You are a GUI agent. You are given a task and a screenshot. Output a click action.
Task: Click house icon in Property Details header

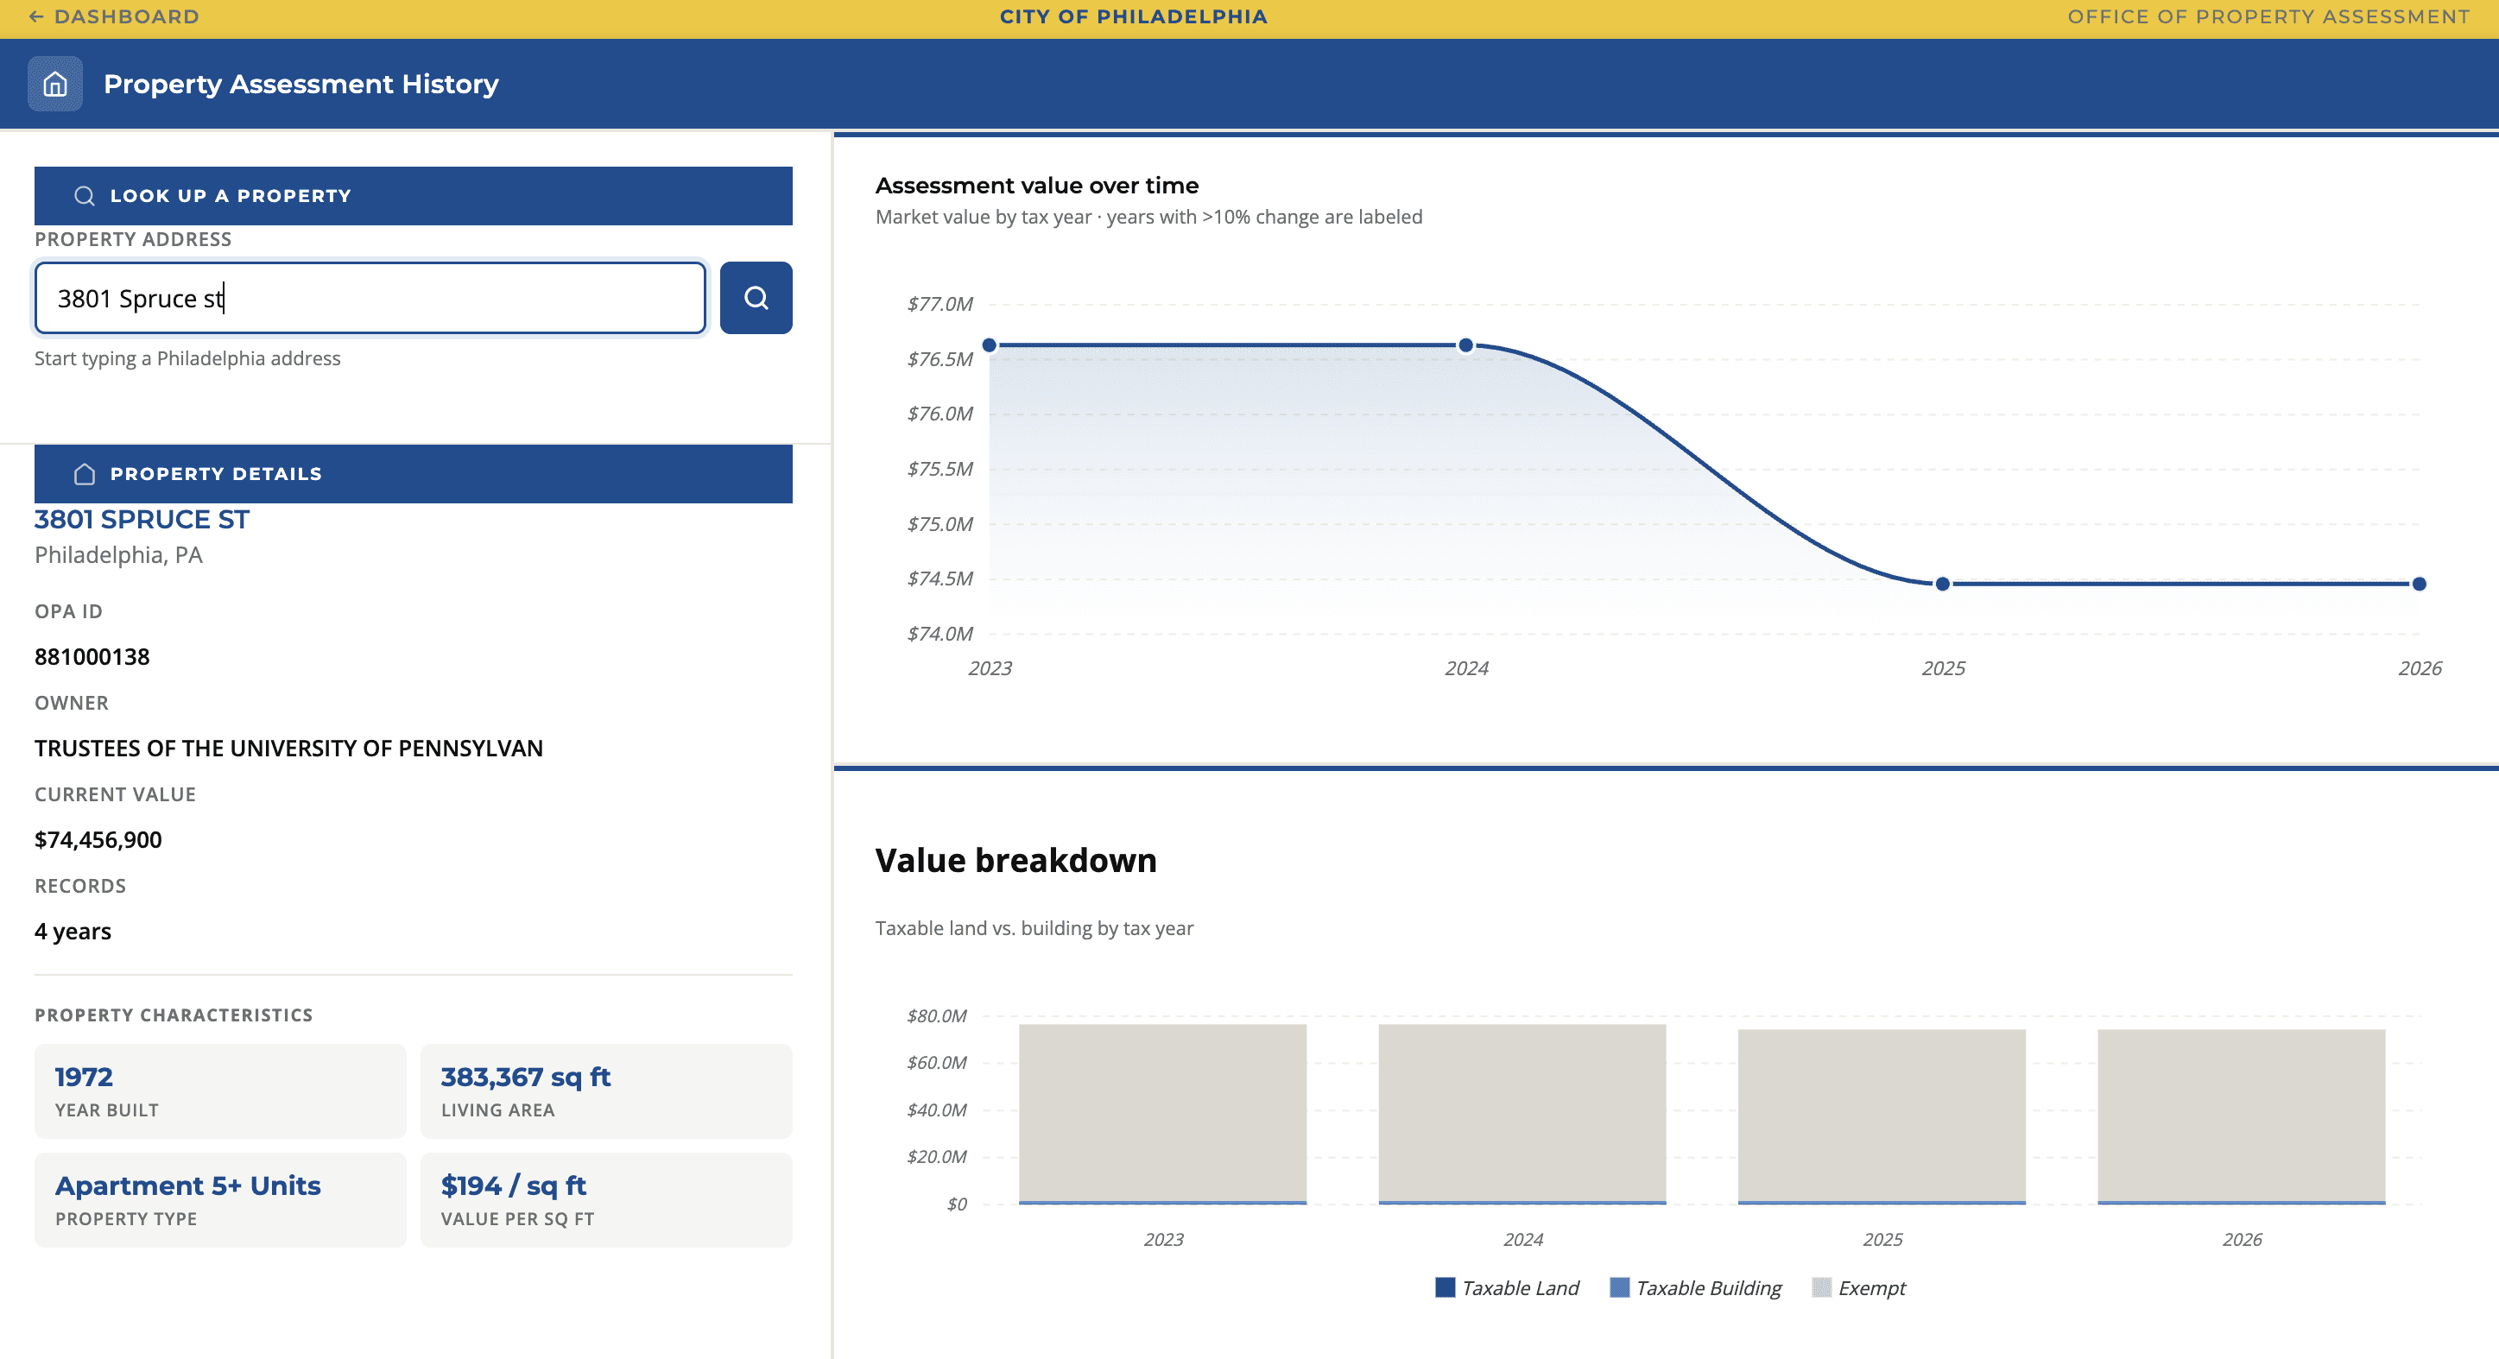(x=85, y=473)
